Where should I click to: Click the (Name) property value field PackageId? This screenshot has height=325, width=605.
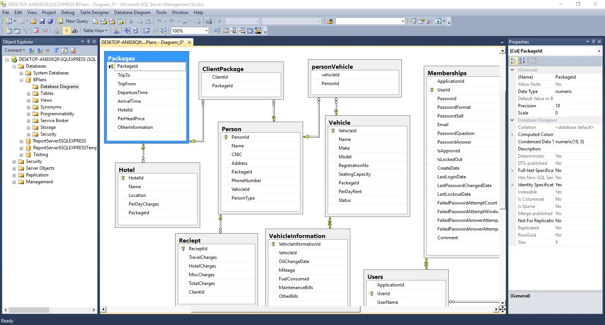[x=578, y=77]
